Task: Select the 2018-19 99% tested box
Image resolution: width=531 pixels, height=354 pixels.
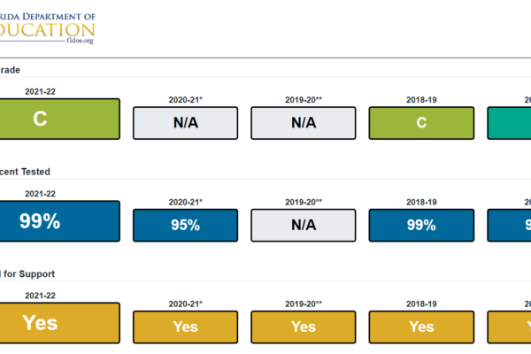Action: click(x=421, y=226)
